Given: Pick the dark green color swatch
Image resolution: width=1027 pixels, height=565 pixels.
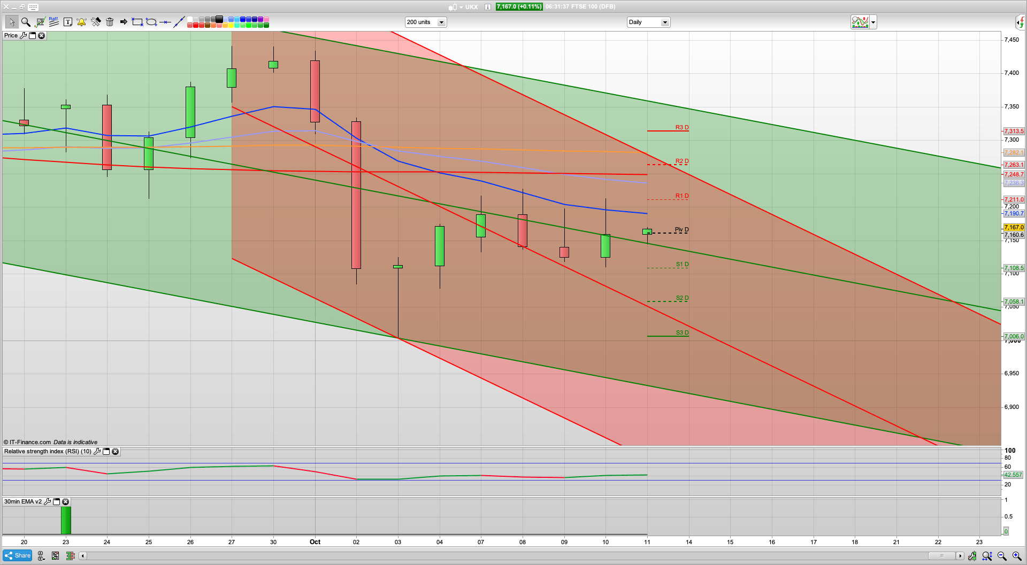Looking at the screenshot, I should click(x=266, y=25).
